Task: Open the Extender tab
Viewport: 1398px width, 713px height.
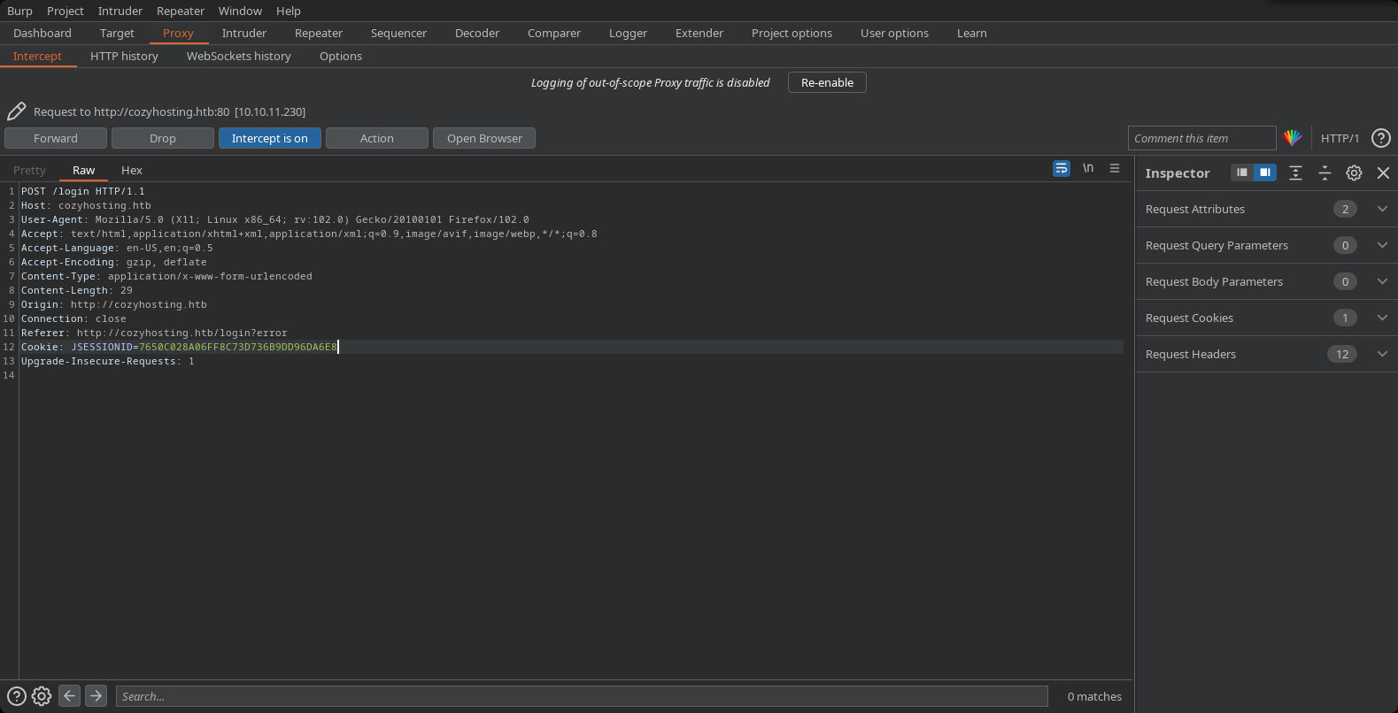Action: click(699, 33)
